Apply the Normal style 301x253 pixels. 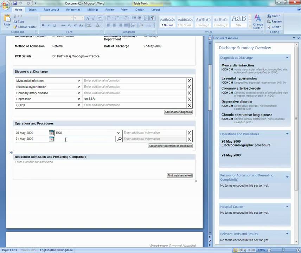pos(167,21)
